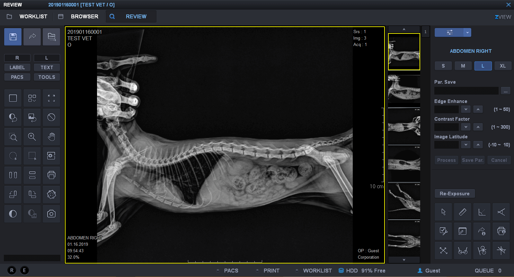Screen dimensions: 514x277
Task: Open the print icon in left toolbar
Action: 51,175
